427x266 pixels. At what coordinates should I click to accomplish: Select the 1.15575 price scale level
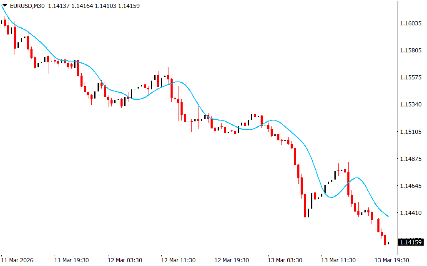(x=410, y=78)
